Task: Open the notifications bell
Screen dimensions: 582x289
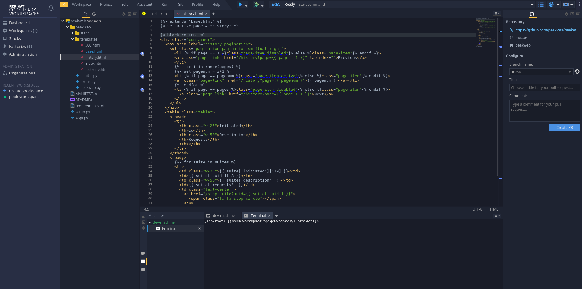Action: pyautogui.click(x=51, y=8)
